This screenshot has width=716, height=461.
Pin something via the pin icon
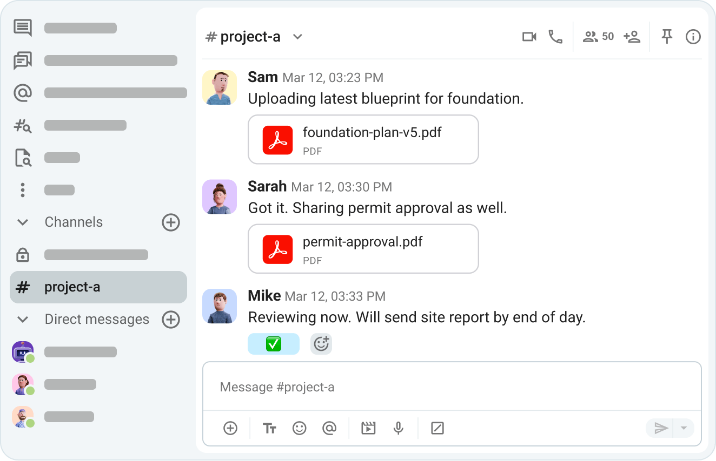(667, 37)
